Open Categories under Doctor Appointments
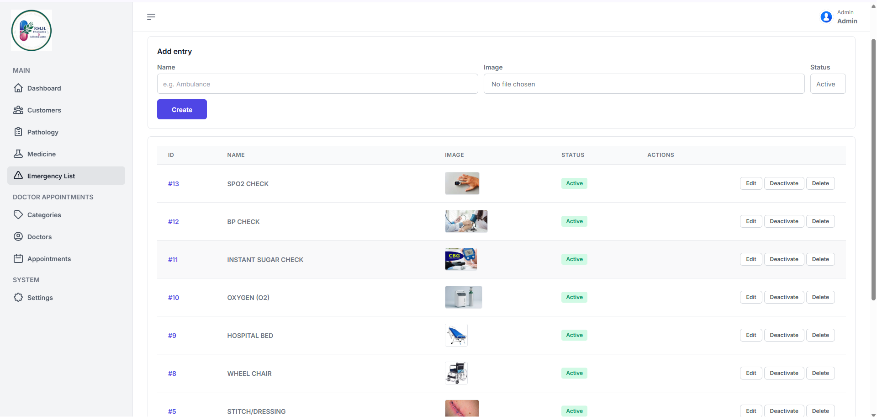877x417 pixels. pos(66,214)
